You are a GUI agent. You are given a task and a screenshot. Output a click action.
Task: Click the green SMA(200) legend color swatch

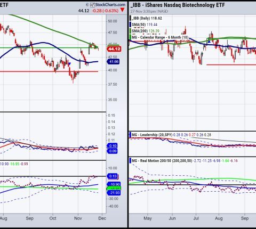131,31
